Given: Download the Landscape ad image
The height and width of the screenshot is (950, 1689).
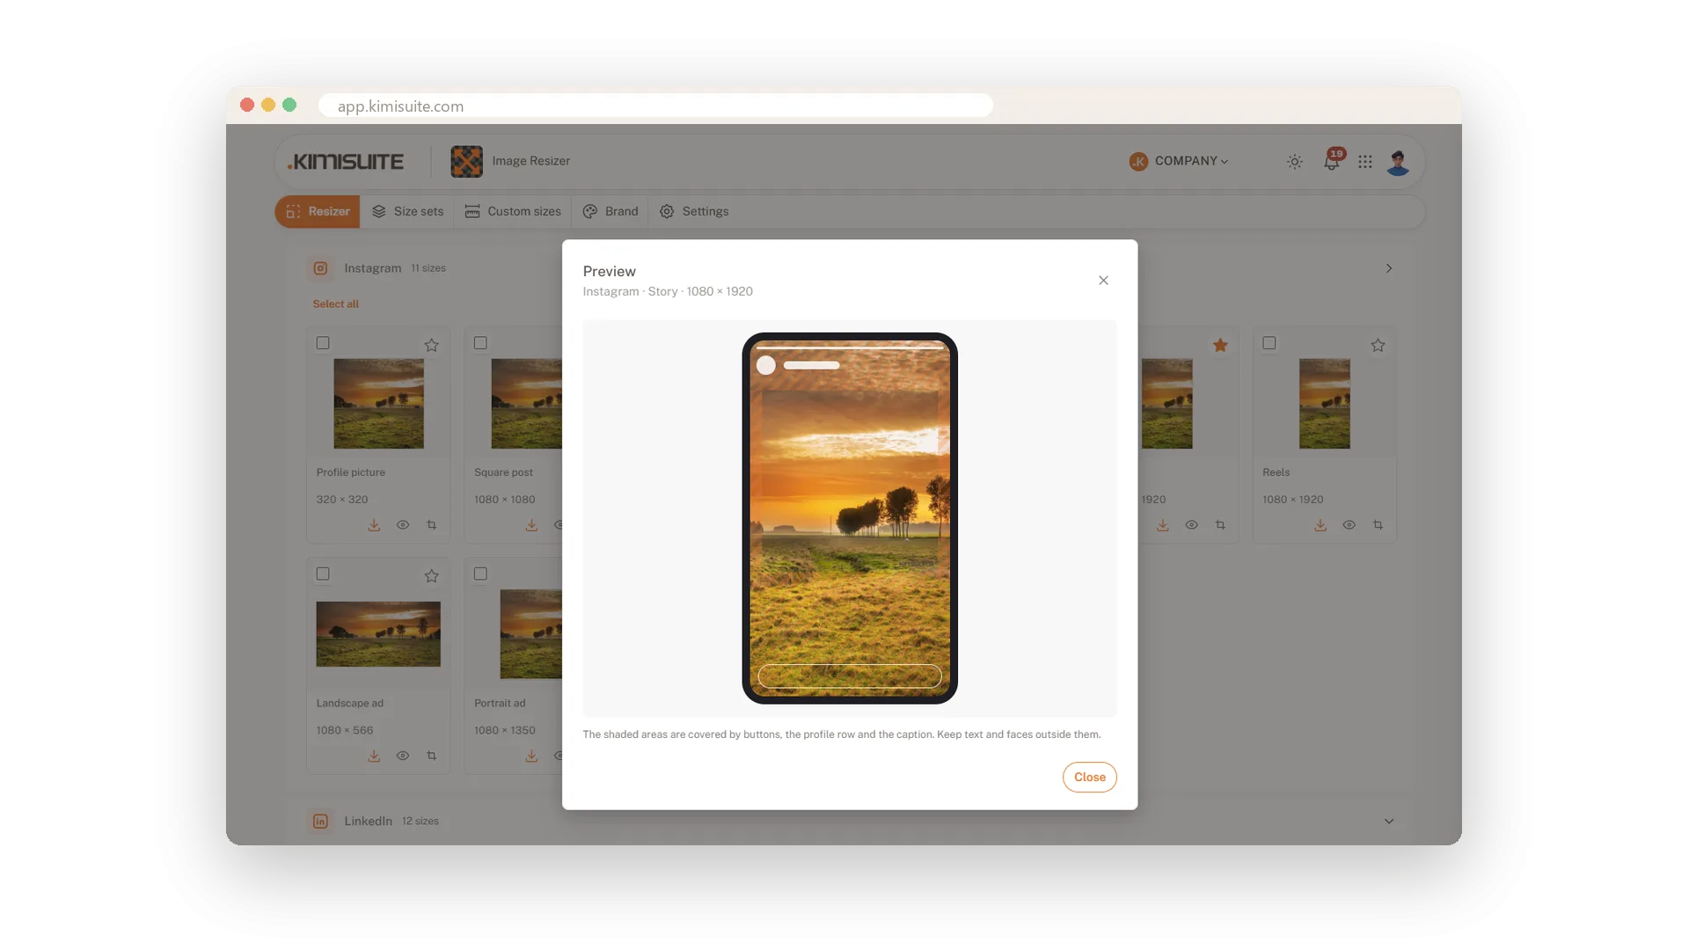Looking at the screenshot, I should (x=374, y=756).
